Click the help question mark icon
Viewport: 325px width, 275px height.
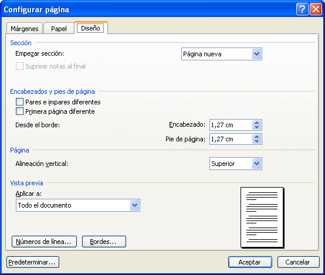[302, 9]
